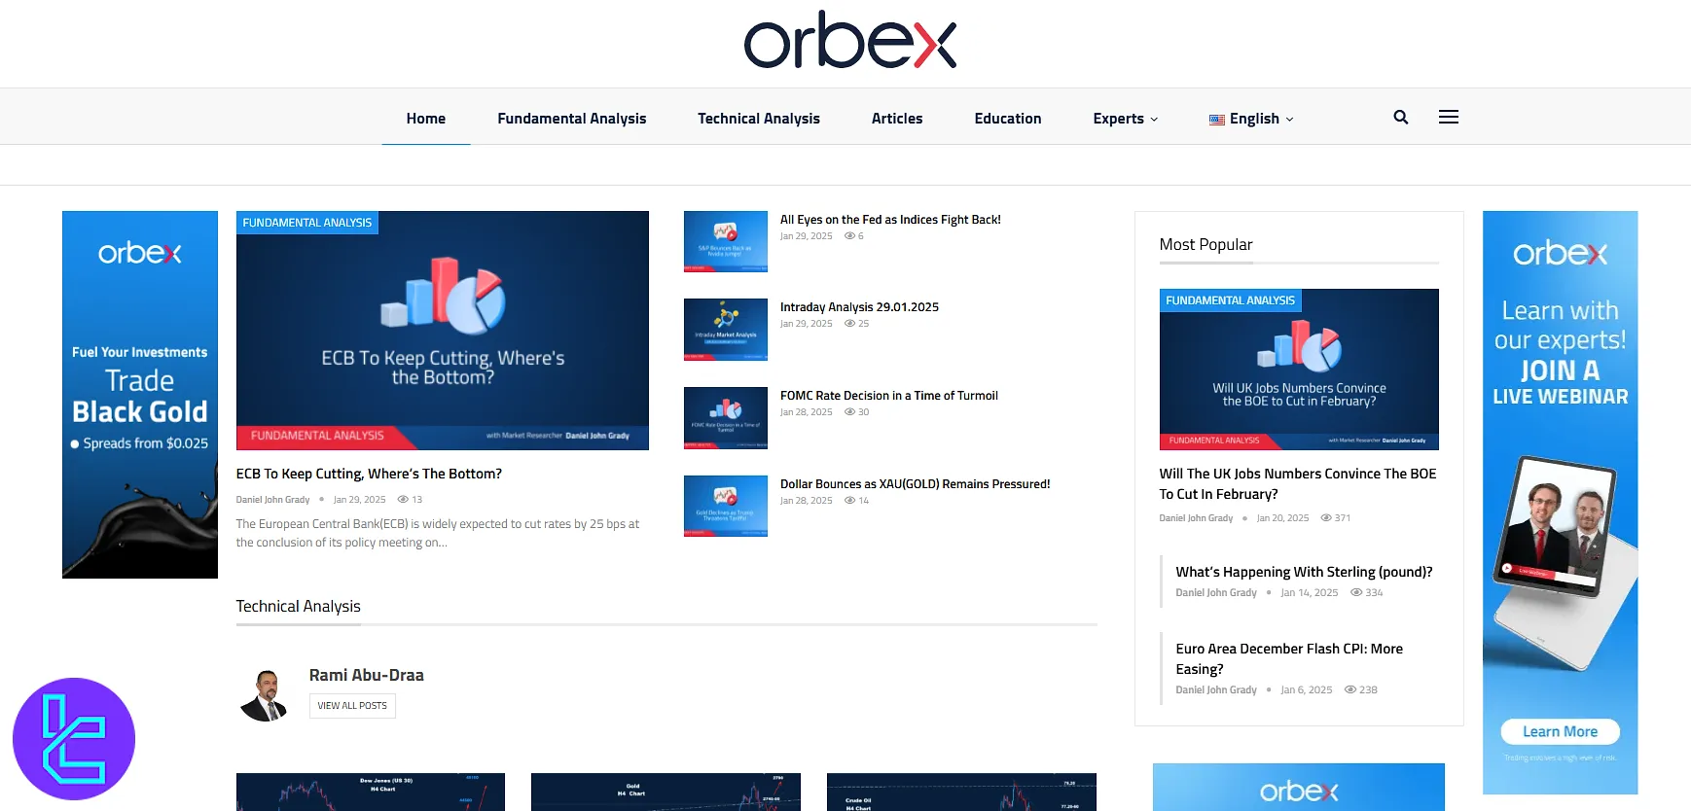Open Technical Analysis menu item

point(759,119)
